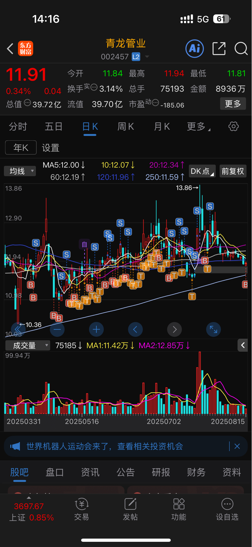Tap the MA1:11.42万 volume value
This screenshot has width=252, height=547.
coord(110,345)
